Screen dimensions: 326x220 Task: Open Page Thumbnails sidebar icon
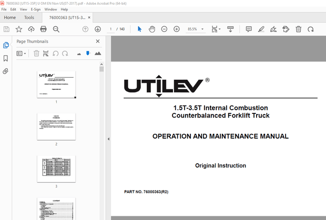coord(6,45)
